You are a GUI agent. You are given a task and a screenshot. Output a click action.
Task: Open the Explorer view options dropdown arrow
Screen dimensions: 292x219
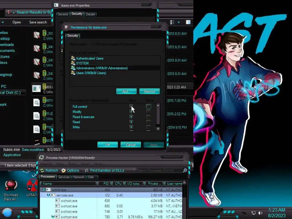(179, 23)
